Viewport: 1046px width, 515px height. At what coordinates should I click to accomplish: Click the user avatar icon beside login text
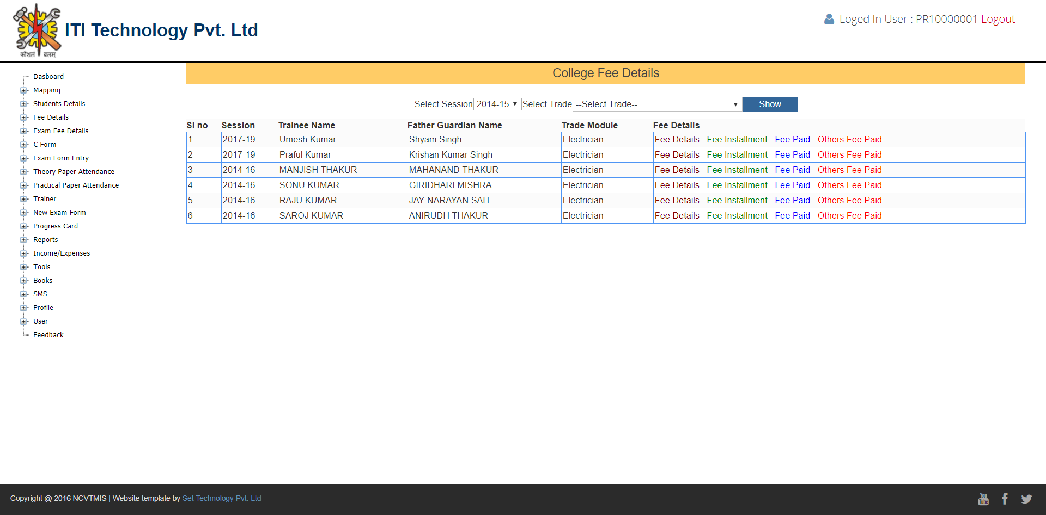pyautogui.click(x=829, y=20)
